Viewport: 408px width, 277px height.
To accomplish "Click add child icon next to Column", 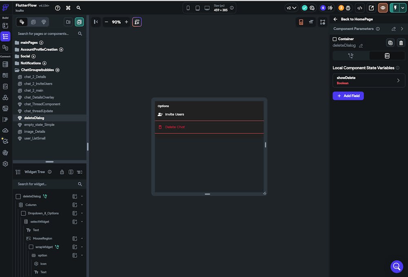I will [75, 205].
